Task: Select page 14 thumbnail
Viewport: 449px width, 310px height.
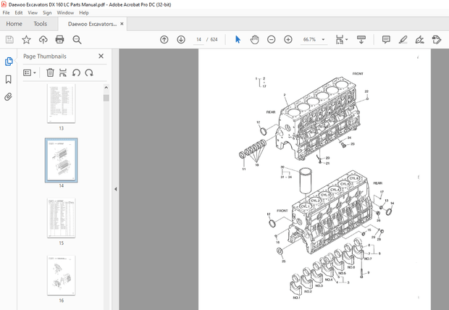Action: [62, 160]
